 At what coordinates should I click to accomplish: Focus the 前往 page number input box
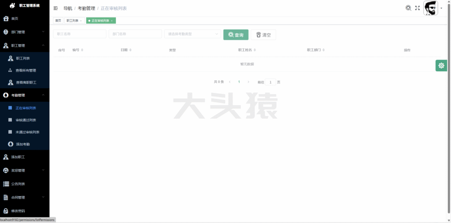click(270, 82)
